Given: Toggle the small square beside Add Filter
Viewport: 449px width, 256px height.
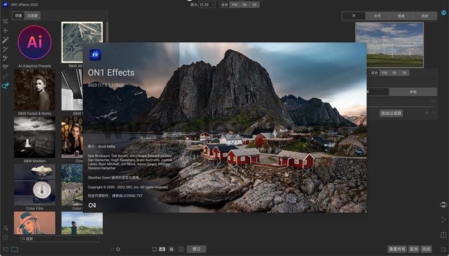Looking at the screenshot, I should (x=427, y=113).
